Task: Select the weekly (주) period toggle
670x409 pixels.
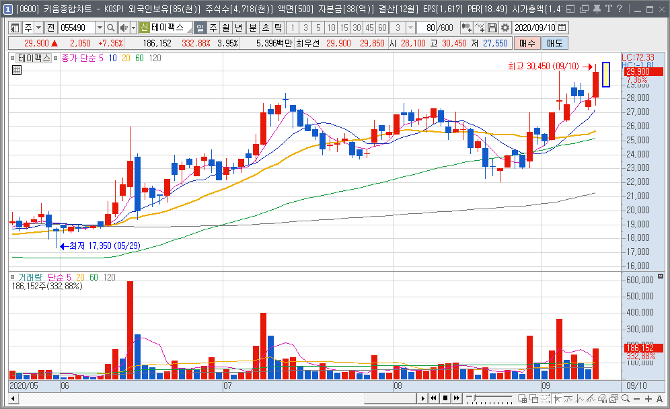Action: point(213,28)
